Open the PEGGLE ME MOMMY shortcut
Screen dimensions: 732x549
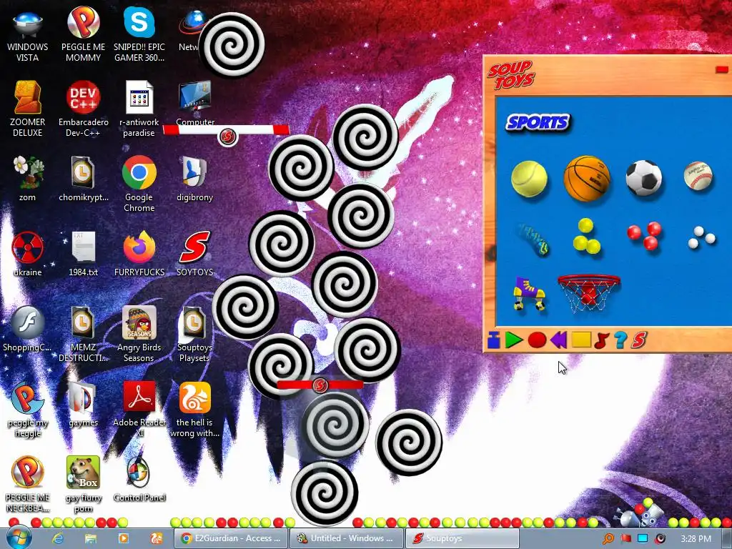[x=83, y=35]
